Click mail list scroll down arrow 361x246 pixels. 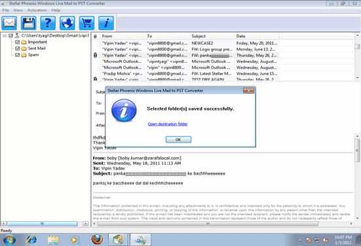357,78
